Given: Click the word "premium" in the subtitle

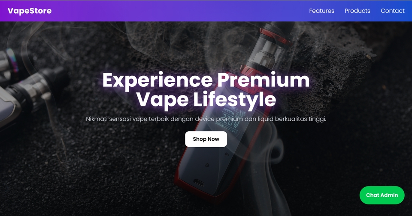Looking at the screenshot, I should (229, 119).
